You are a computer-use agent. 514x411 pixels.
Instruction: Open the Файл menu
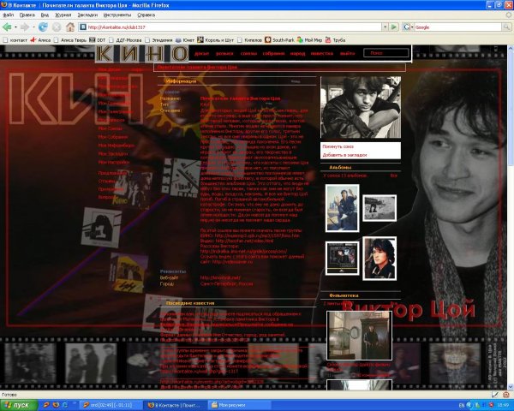tap(9, 15)
